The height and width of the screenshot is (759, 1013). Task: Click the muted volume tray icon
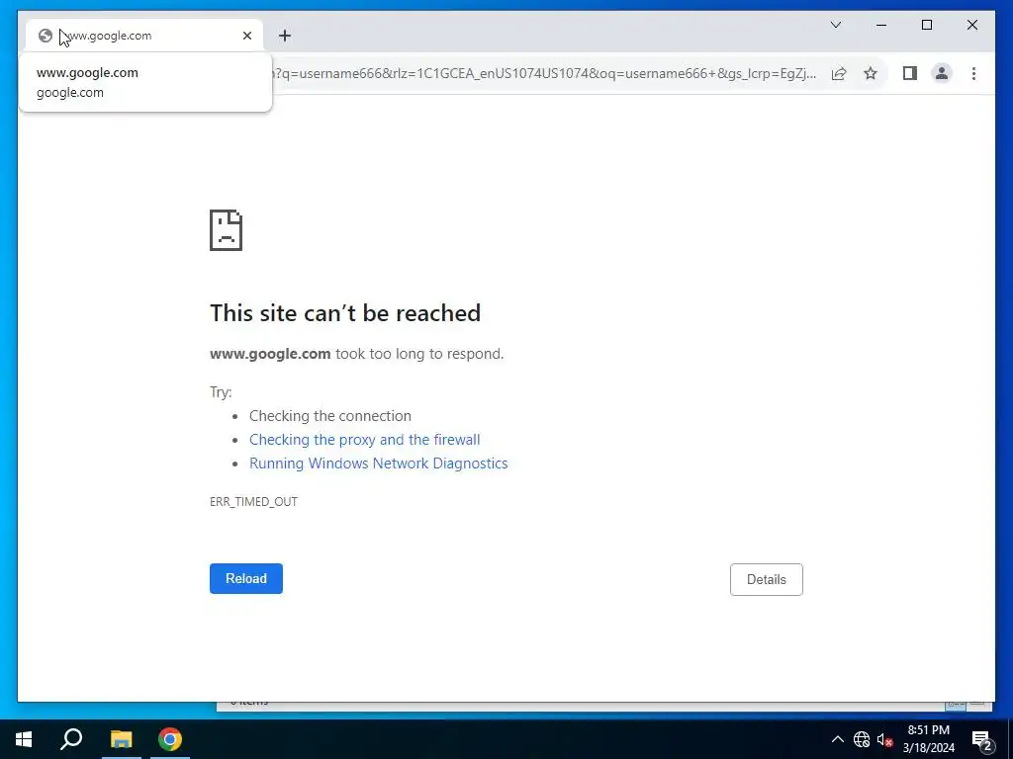coord(884,739)
